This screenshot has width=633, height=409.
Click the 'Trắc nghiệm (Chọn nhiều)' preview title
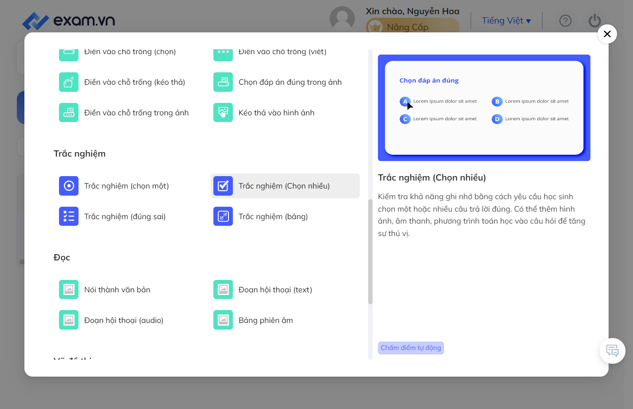click(432, 177)
